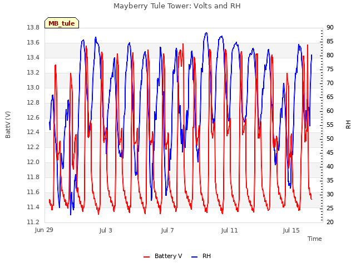Click the 65 RH tick label
356x267 pixels.
[330, 97]
